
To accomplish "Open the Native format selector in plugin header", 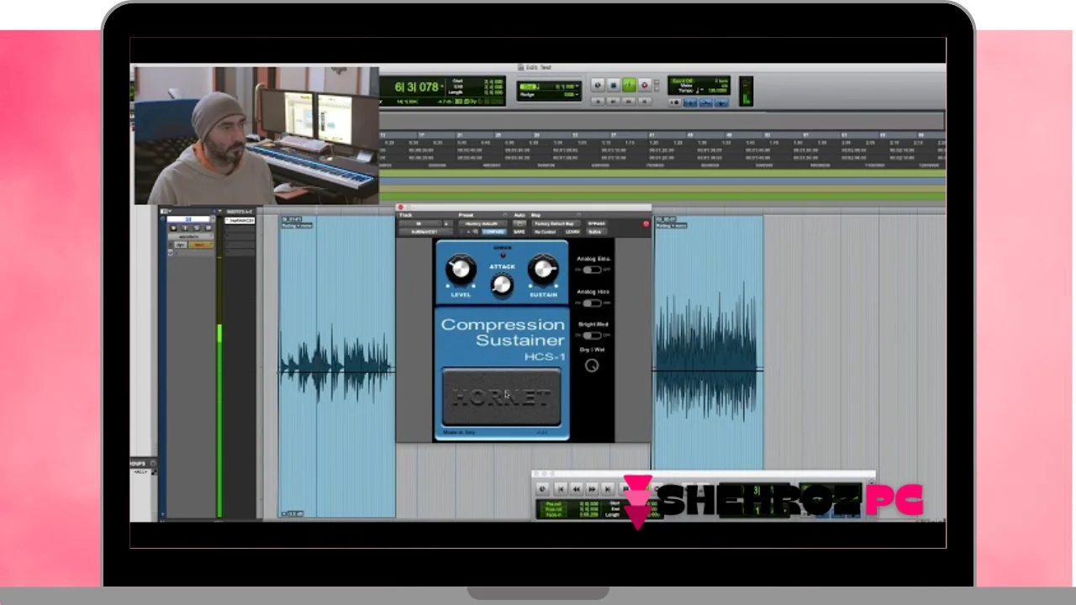I will [597, 232].
